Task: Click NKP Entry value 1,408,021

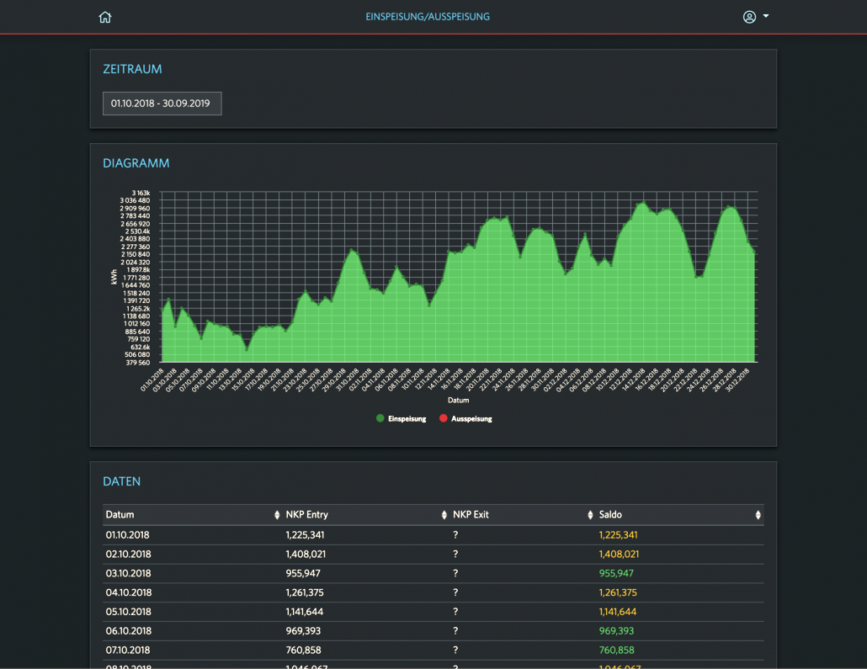Action: click(306, 554)
